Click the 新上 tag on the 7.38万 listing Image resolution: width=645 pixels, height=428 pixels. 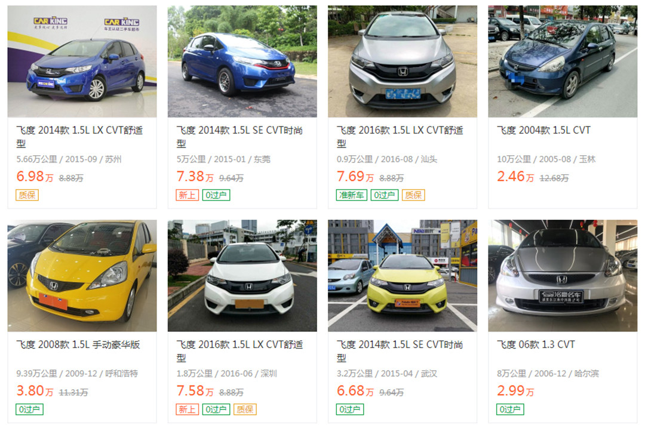pos(187,195)
